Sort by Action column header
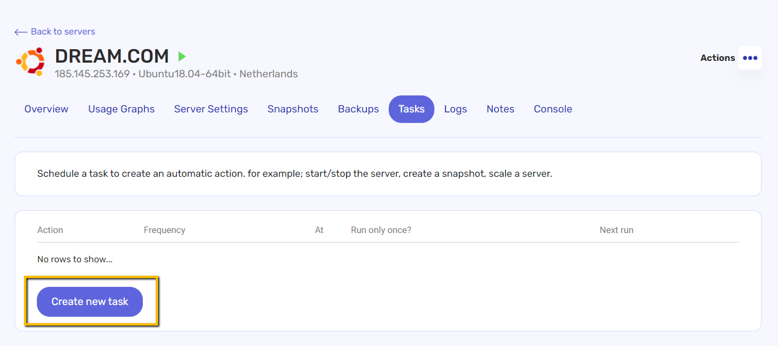This screenshot has width=778, height=346. point(50,230)
